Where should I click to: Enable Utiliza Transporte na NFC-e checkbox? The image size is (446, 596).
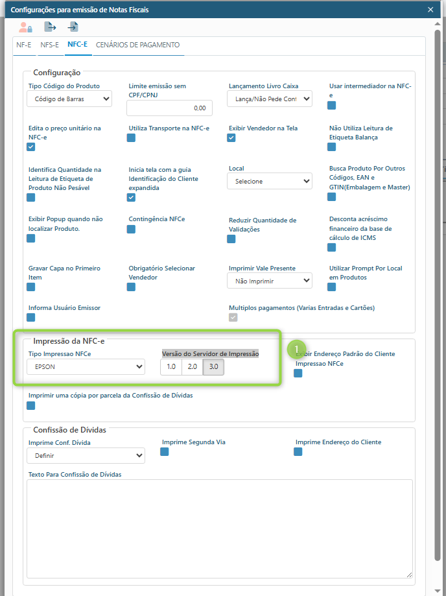coord(131,138)
